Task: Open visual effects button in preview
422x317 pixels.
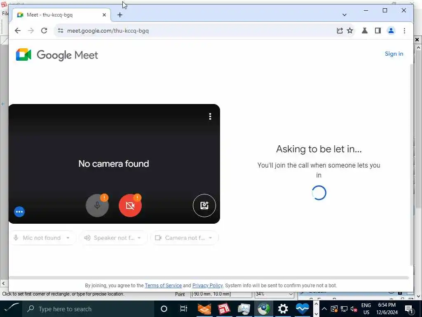Action: tap(204, 206)
